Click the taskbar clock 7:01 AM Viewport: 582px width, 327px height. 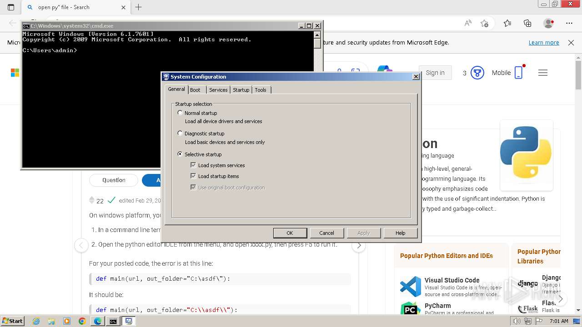pyautogui.click(x=559, y=321)
